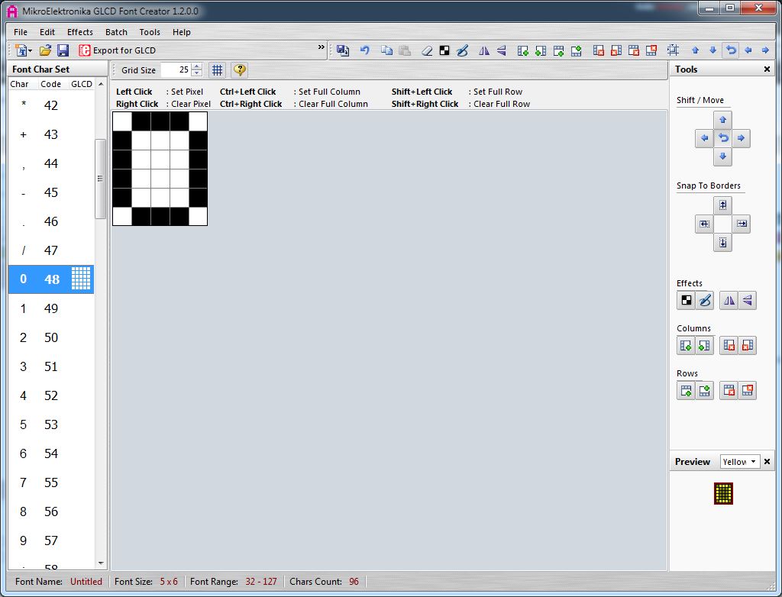Toggle grid lines display button
Screen dimensions: 782x597
pyautogui.click(x=218, y=70)
